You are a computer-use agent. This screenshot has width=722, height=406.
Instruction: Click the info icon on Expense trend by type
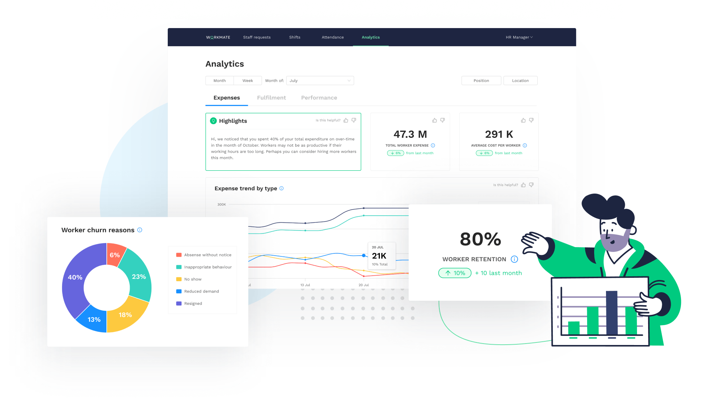tap(282, 188)
